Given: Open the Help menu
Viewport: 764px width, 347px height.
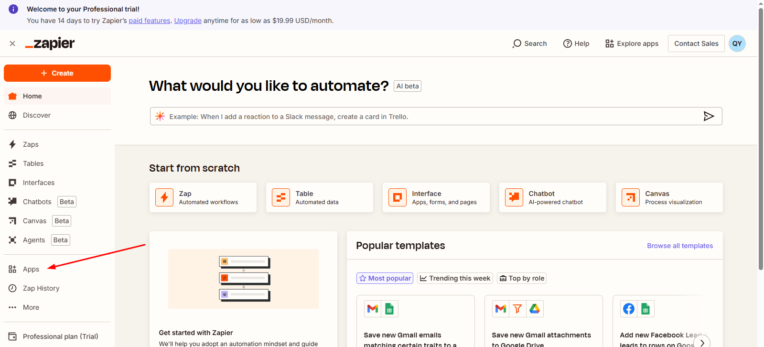Looking at the screenshot, I should [576, 43].
